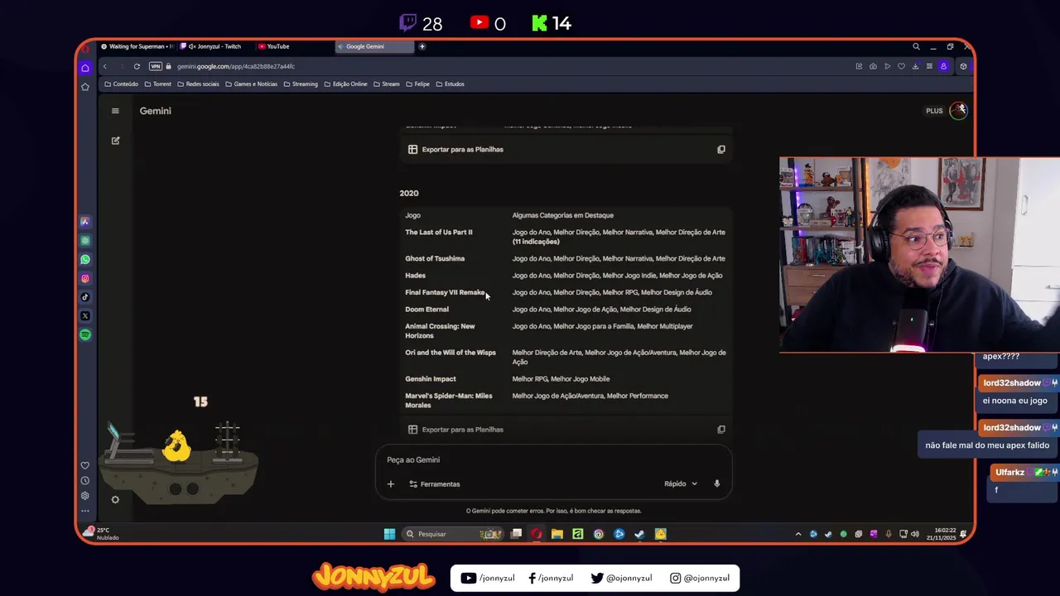The image size is (1060, 596).
Task: Open the Games e Notícias bookmarks folder
Action: [x=251, y=84]
